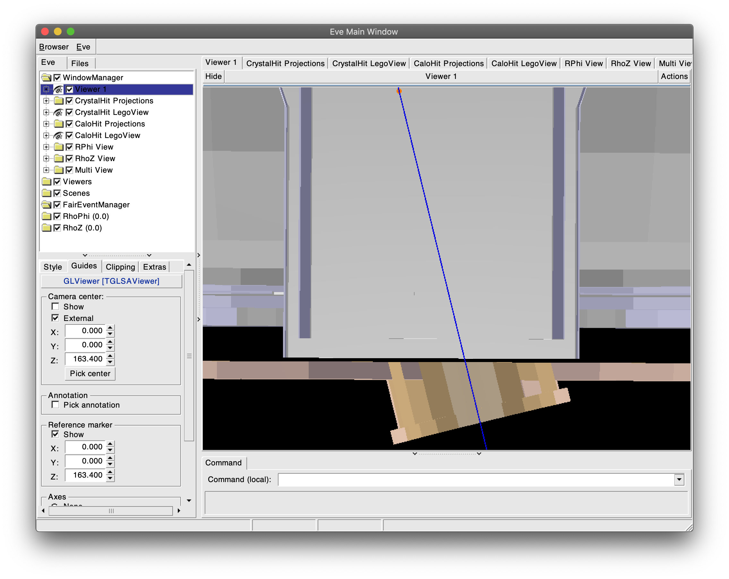Click the FairEventManager folder icon
The image size is (729, 579).
pyautogui.click(x=46, y=205)
